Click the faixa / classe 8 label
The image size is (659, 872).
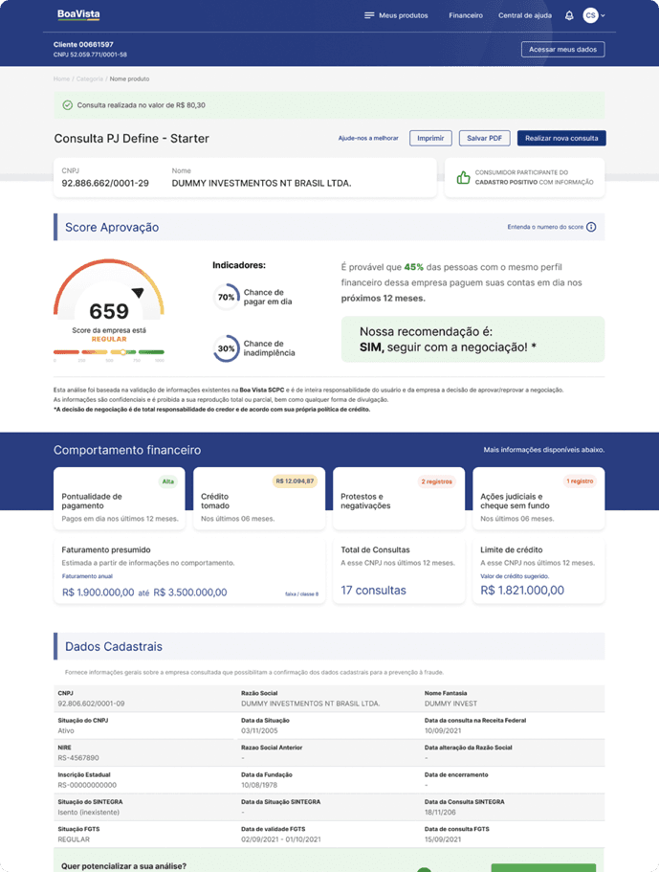pyautogui.click(x=301, y=594)
